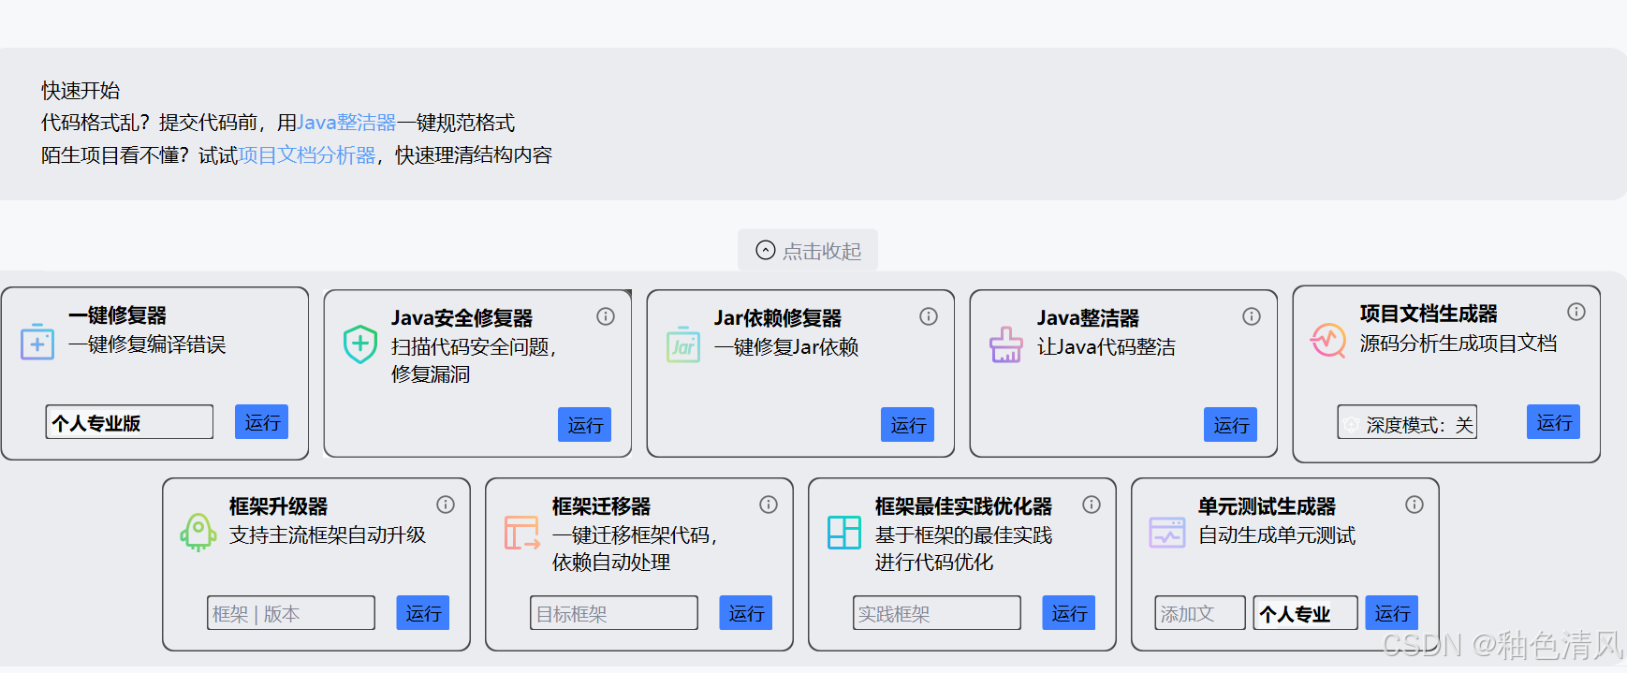This screenshot has width=1627, height=673.
Task: Click the Jar依赖修复器 jar icon
Action: 683,344
